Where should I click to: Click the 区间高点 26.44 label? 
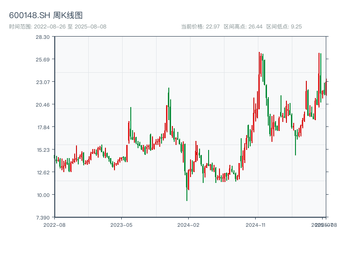[243, 27]
